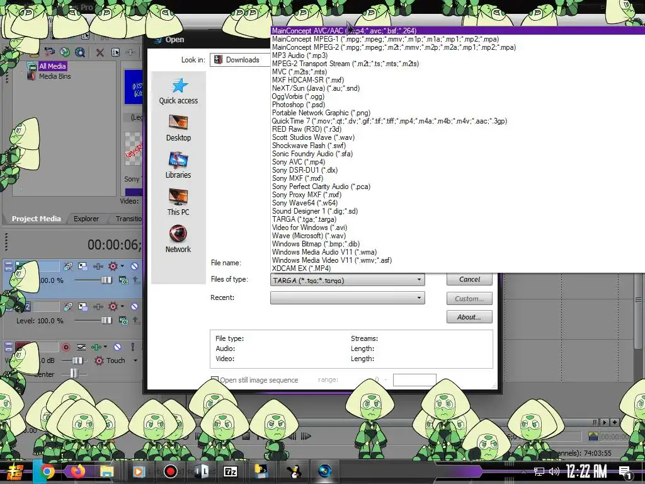Choose Windows Media Video V11 type
The image size is (645, 484).
click(x=458, y=260)
